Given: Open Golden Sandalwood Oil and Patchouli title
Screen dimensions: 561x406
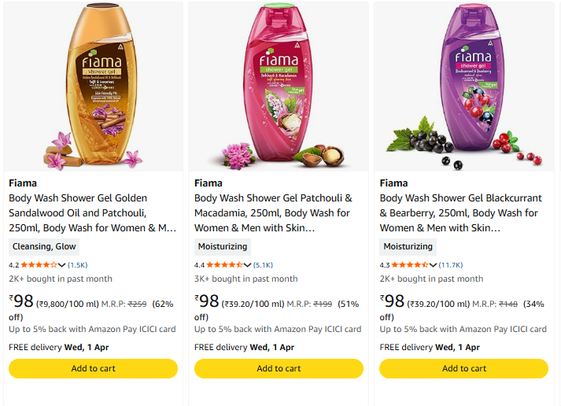Looking at the screenshot, I should point(90,213).
